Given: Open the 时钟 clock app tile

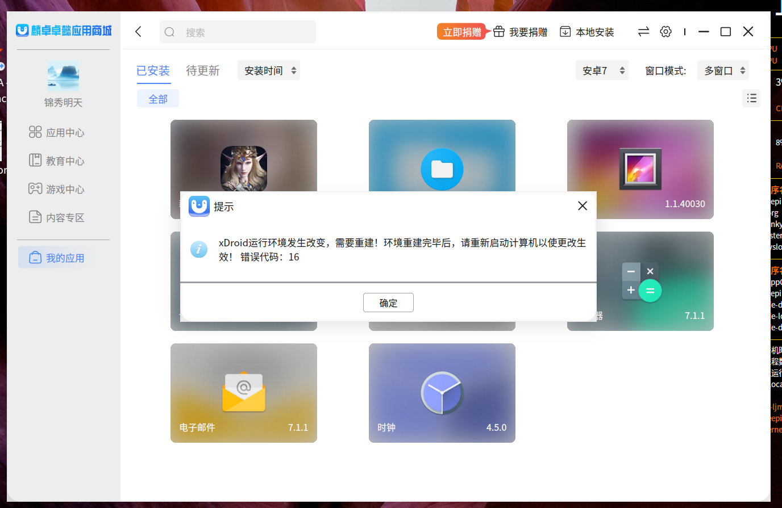Looking at the screenshot, I should click(442, 393).
